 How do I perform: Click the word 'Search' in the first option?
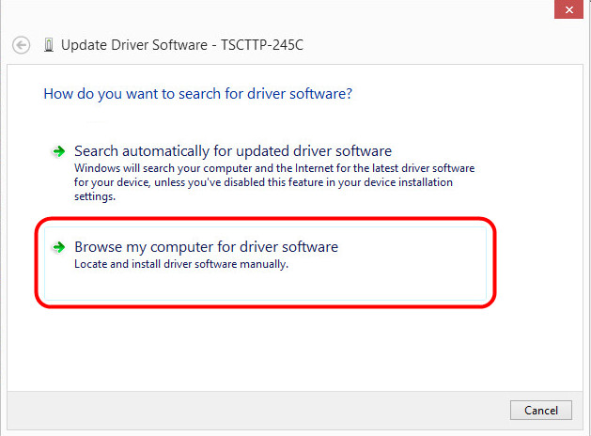tap(97, 150)
